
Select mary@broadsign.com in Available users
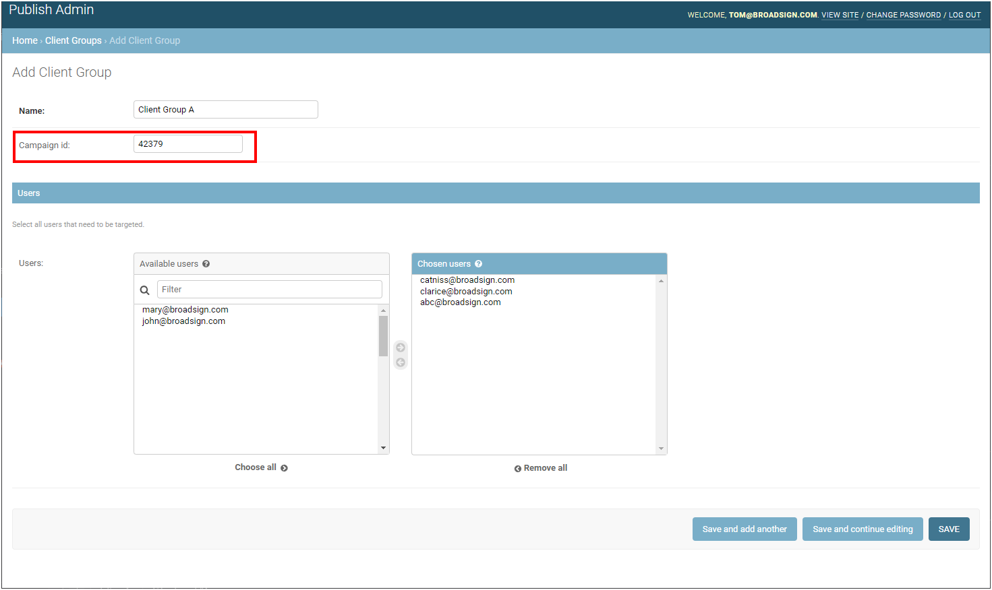coord(185,310)
